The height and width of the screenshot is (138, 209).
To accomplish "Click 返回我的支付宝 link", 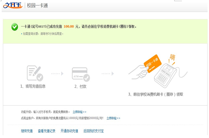I will (x=93, y=131).
